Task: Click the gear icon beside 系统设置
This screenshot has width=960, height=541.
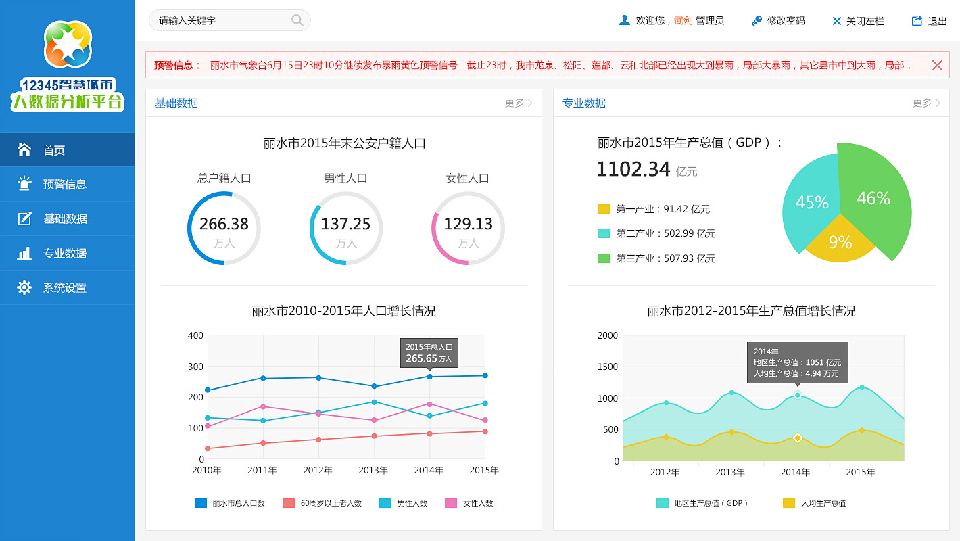Action: (24, 287)
